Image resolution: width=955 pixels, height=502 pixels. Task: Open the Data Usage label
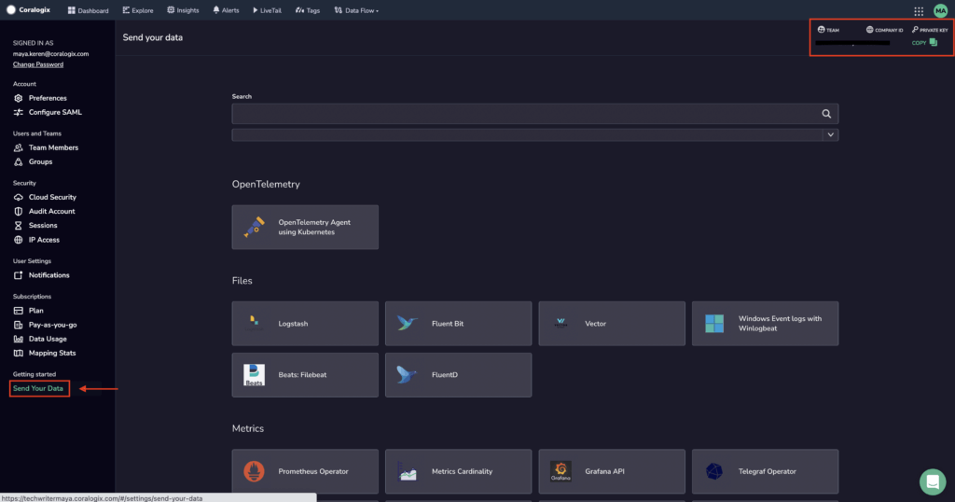pyautogui.click(x=48, y=339)
